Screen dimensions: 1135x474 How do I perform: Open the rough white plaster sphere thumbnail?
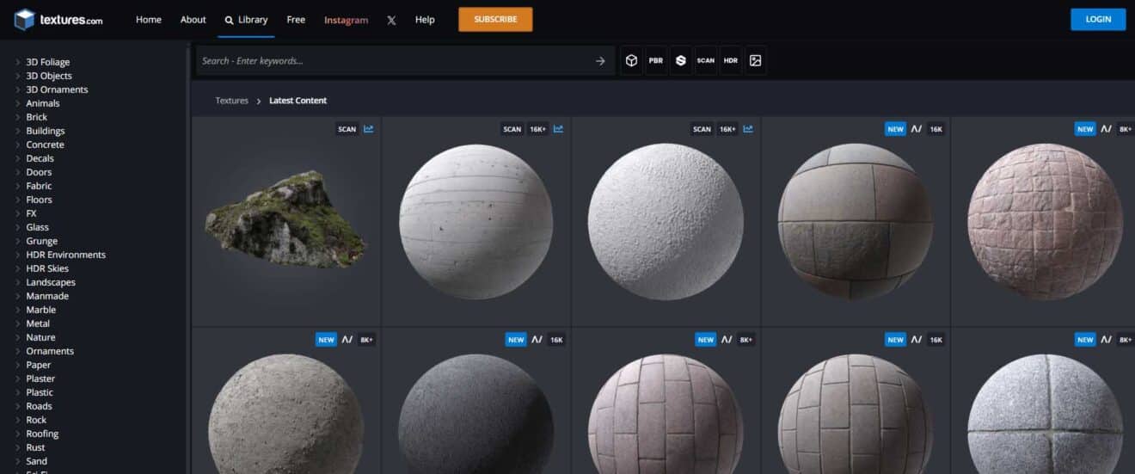click(x=666, y=221)
